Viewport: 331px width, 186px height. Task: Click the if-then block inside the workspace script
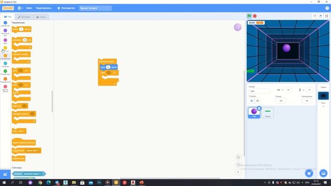(109, 73)
